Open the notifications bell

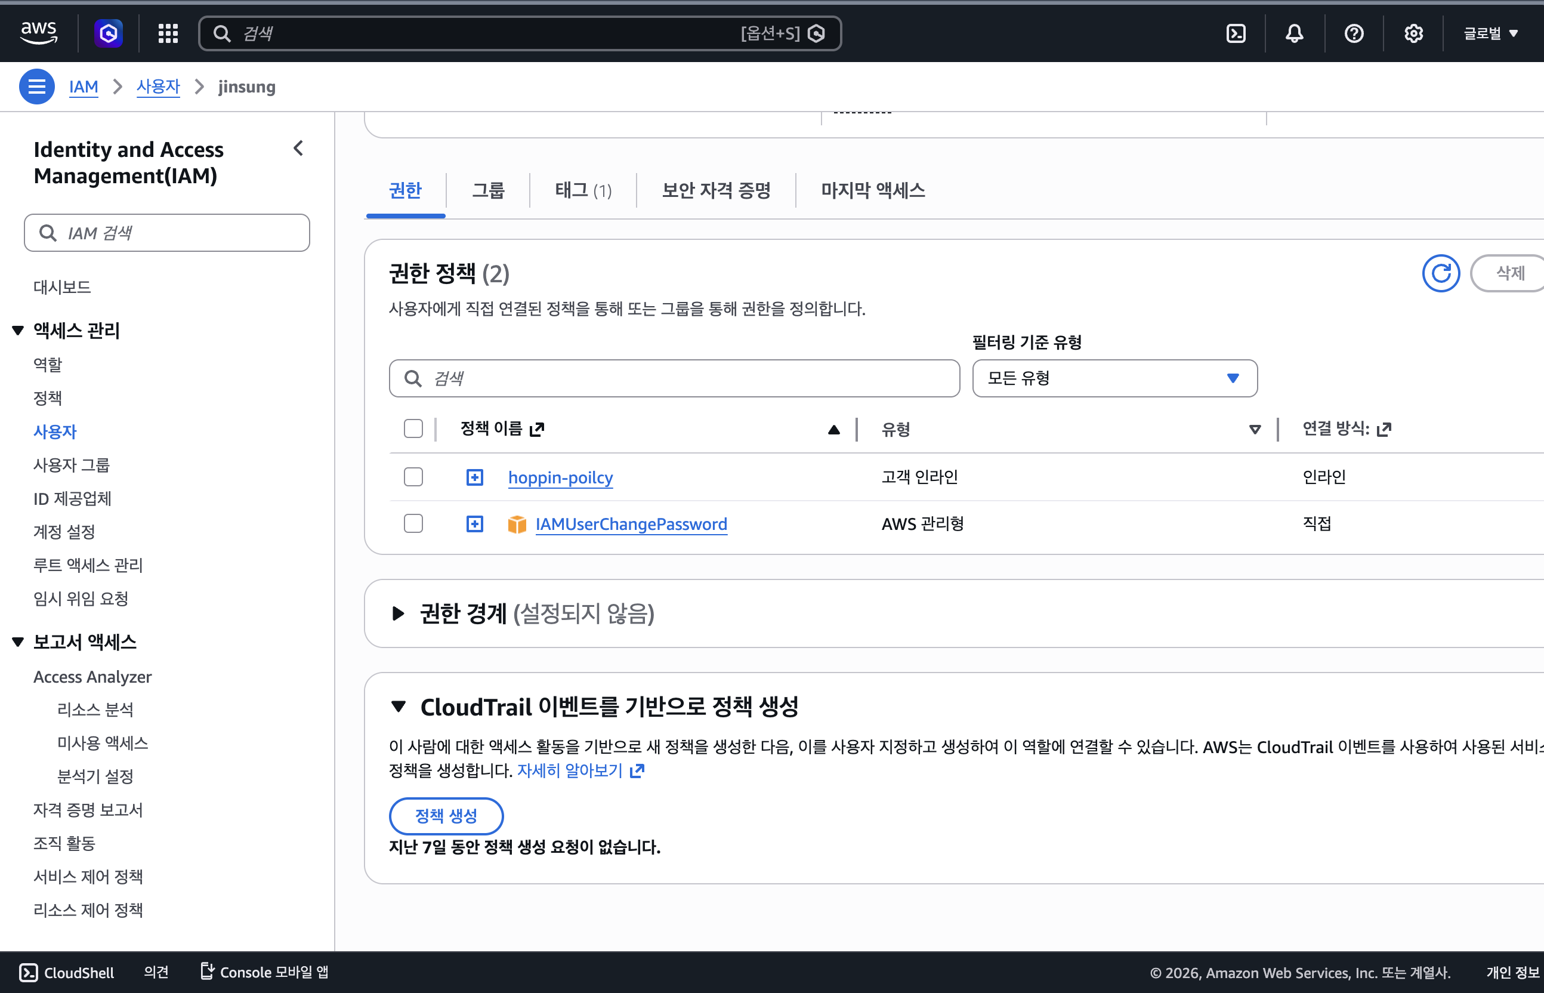tap(1295, 33)
